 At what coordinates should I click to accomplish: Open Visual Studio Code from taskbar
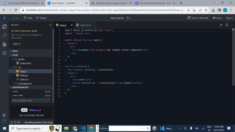pyautogui.click(x=83, y=128)
